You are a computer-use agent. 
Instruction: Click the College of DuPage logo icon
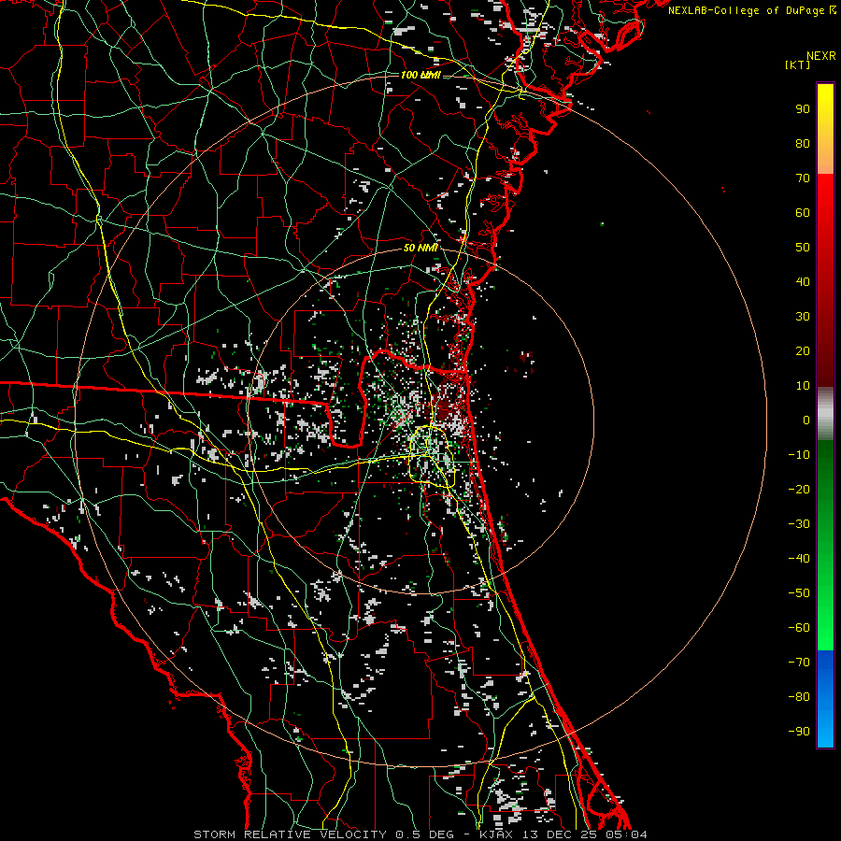point(833,10)
